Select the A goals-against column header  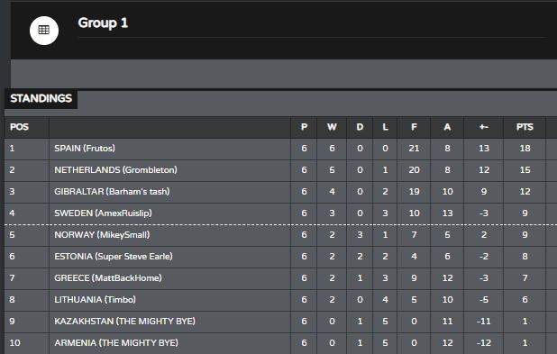click(447, 127)
